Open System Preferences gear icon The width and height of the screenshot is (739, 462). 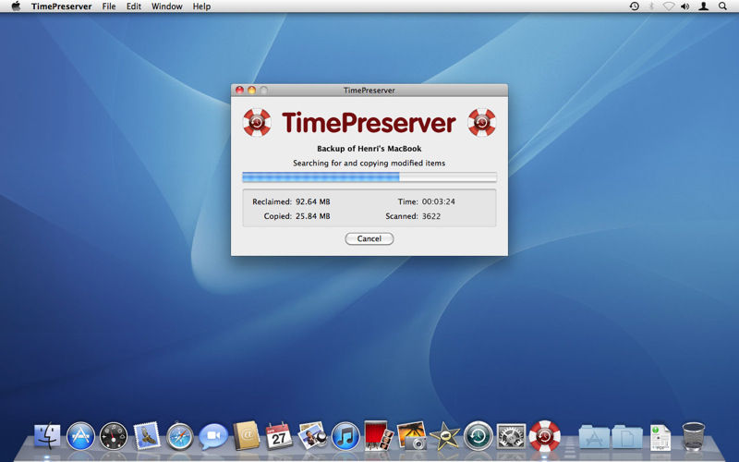(x=511, y=435)
